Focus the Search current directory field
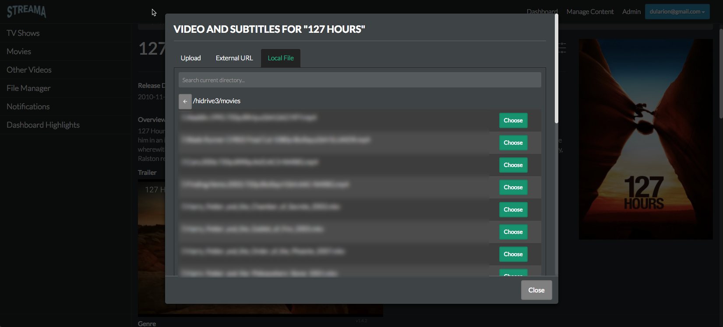 pos(360,80)
